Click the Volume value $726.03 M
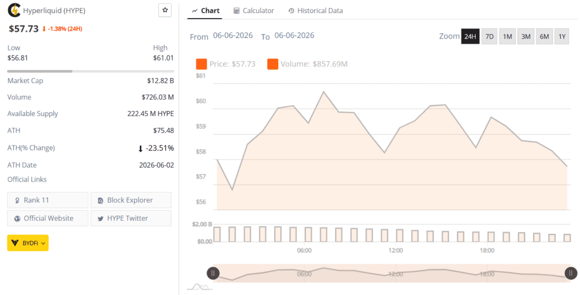Image resolution: width=580 pixels, height=295 pixels. [x=157, y=97]
